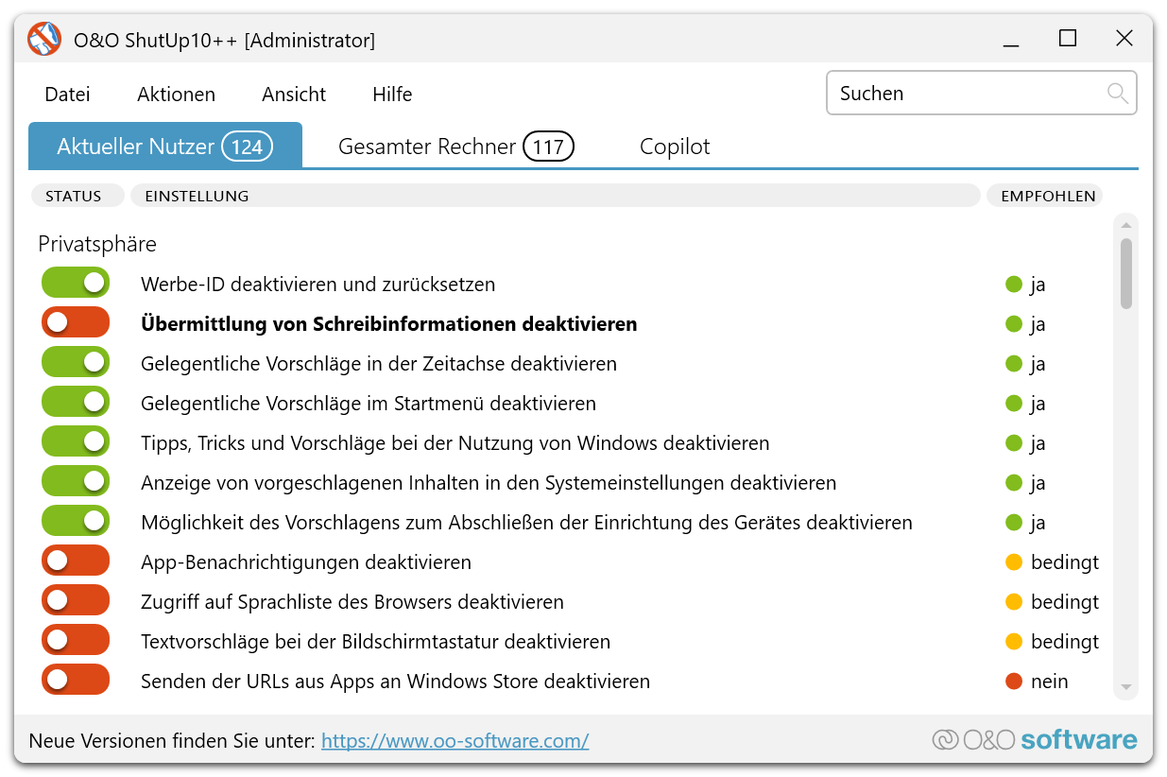This screenshot has width=1167, height=777.
Task: Turn on App-Benachrichtigungen deaktivieren switch
Action: coord(76,561)
